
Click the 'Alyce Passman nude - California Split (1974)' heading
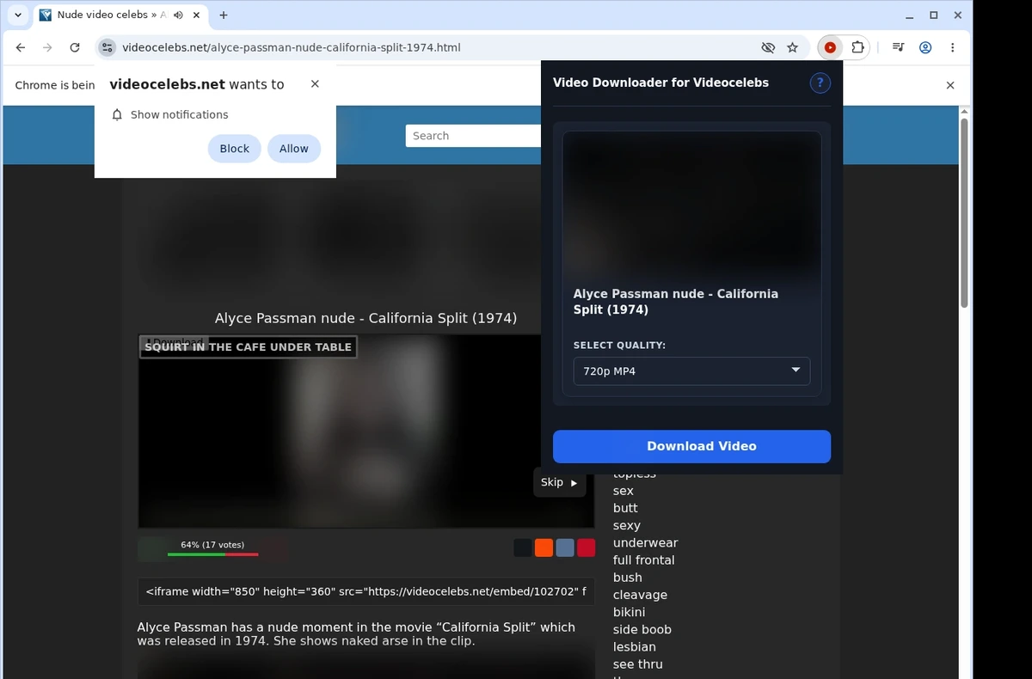[x=365, y=318]
